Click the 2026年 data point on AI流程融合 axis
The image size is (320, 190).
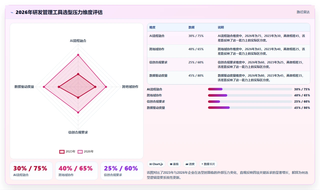[x=78, y=55]
